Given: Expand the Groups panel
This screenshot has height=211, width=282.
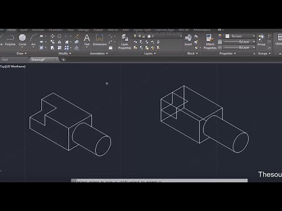Looking at the screenshot, I should click(x=264, y=53).
